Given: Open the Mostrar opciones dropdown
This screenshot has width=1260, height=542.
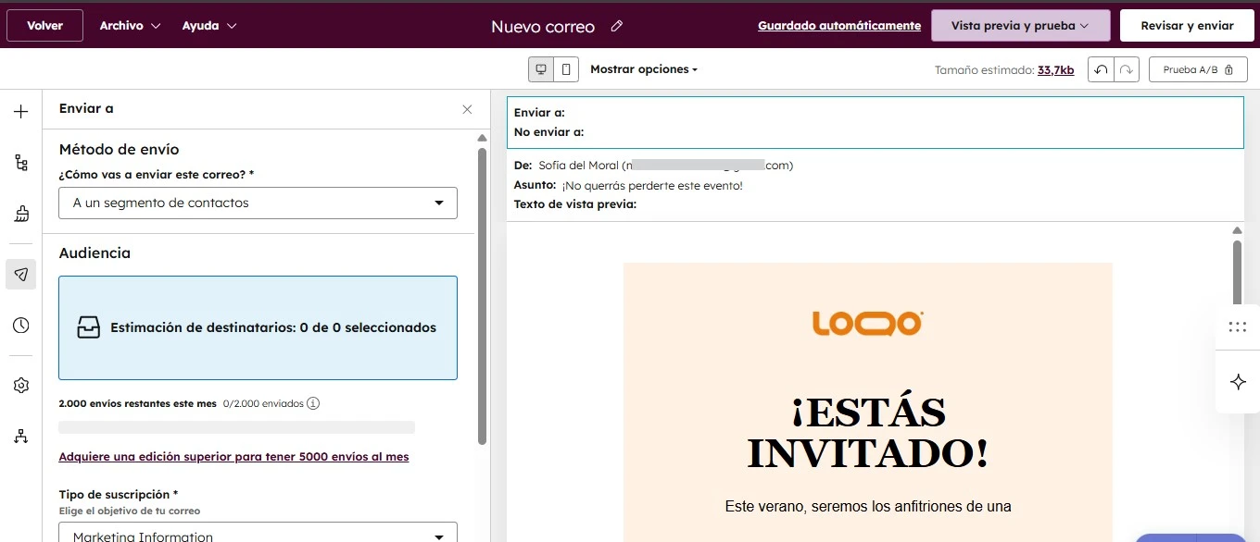Looking at the screenshot, I should pyautogui.click(x=643, y=68).
